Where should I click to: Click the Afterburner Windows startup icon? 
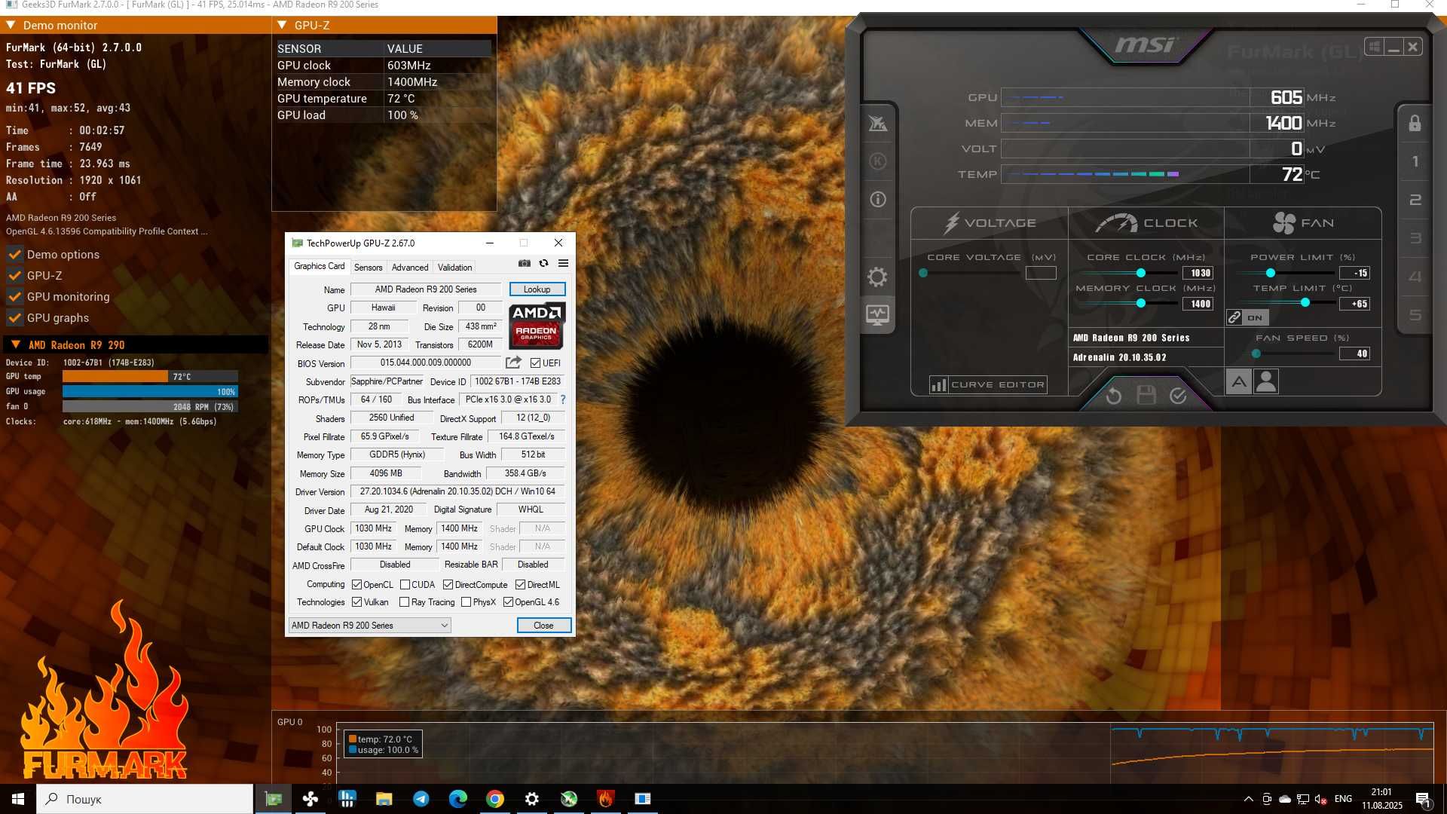1374,47
